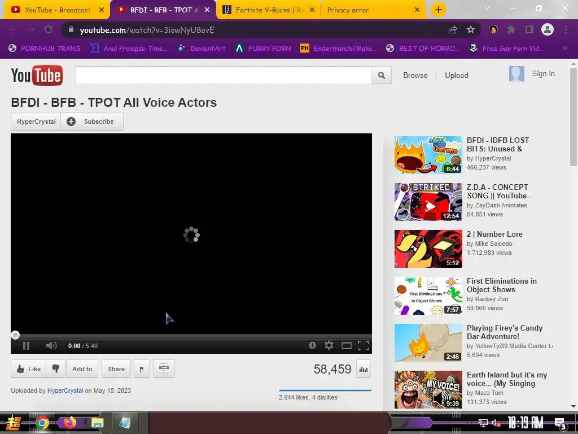Go back with the browser back arrow
Image resolution: width=578 pixels, height=434 pixels.
(12, 29)
